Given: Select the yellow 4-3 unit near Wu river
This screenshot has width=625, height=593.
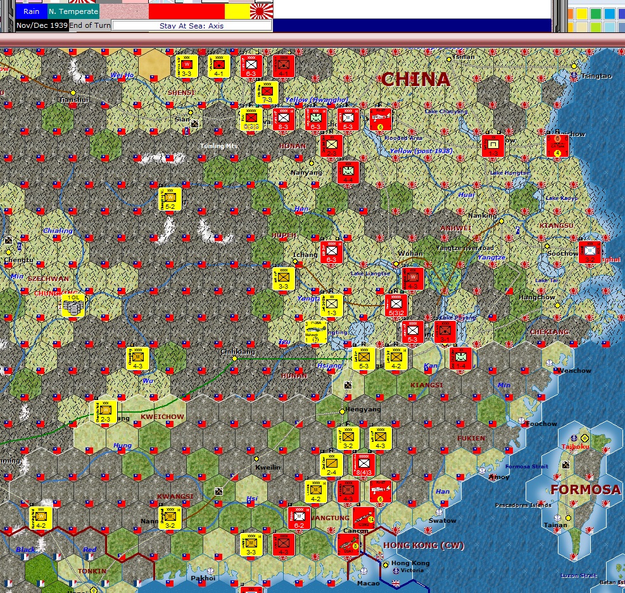Looking at the screenshot, I should click(x=138, y=358).
